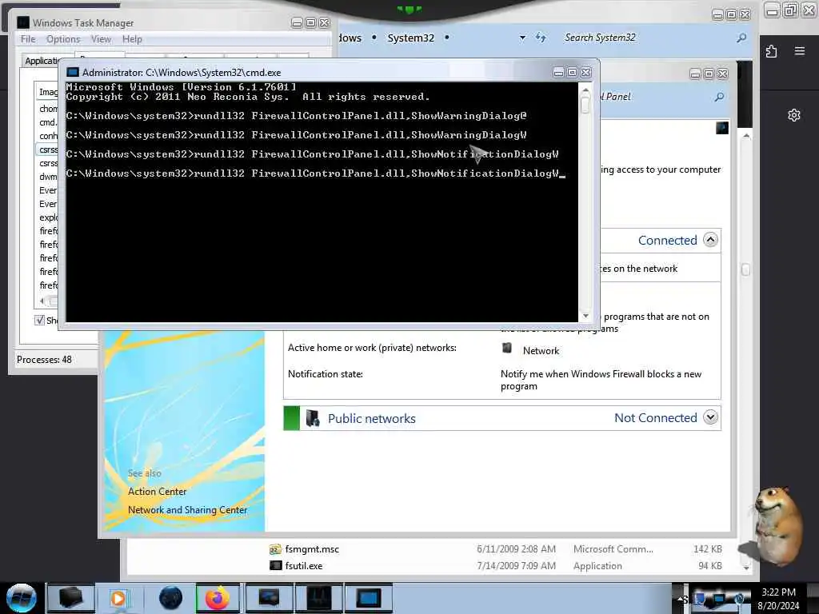Switch to the Control Panel taskbar button
The height and width of the screenshot is (614, 819).
[x=269, y=598]
